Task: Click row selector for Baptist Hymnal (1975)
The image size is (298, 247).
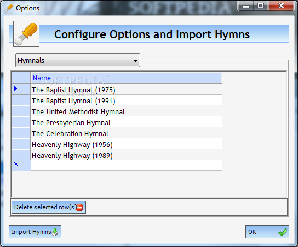Action: pos(21,89)
